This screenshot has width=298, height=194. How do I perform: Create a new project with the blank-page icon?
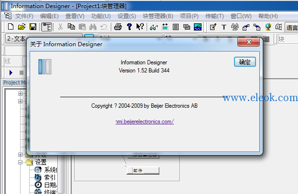click(11, 27)
